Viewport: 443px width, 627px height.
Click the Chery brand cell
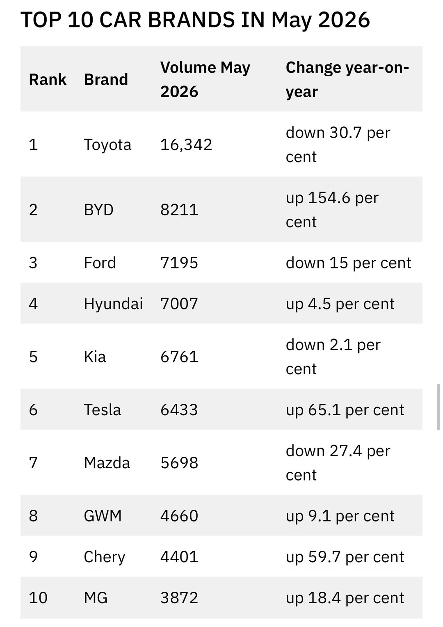click(x=105, y=556)
